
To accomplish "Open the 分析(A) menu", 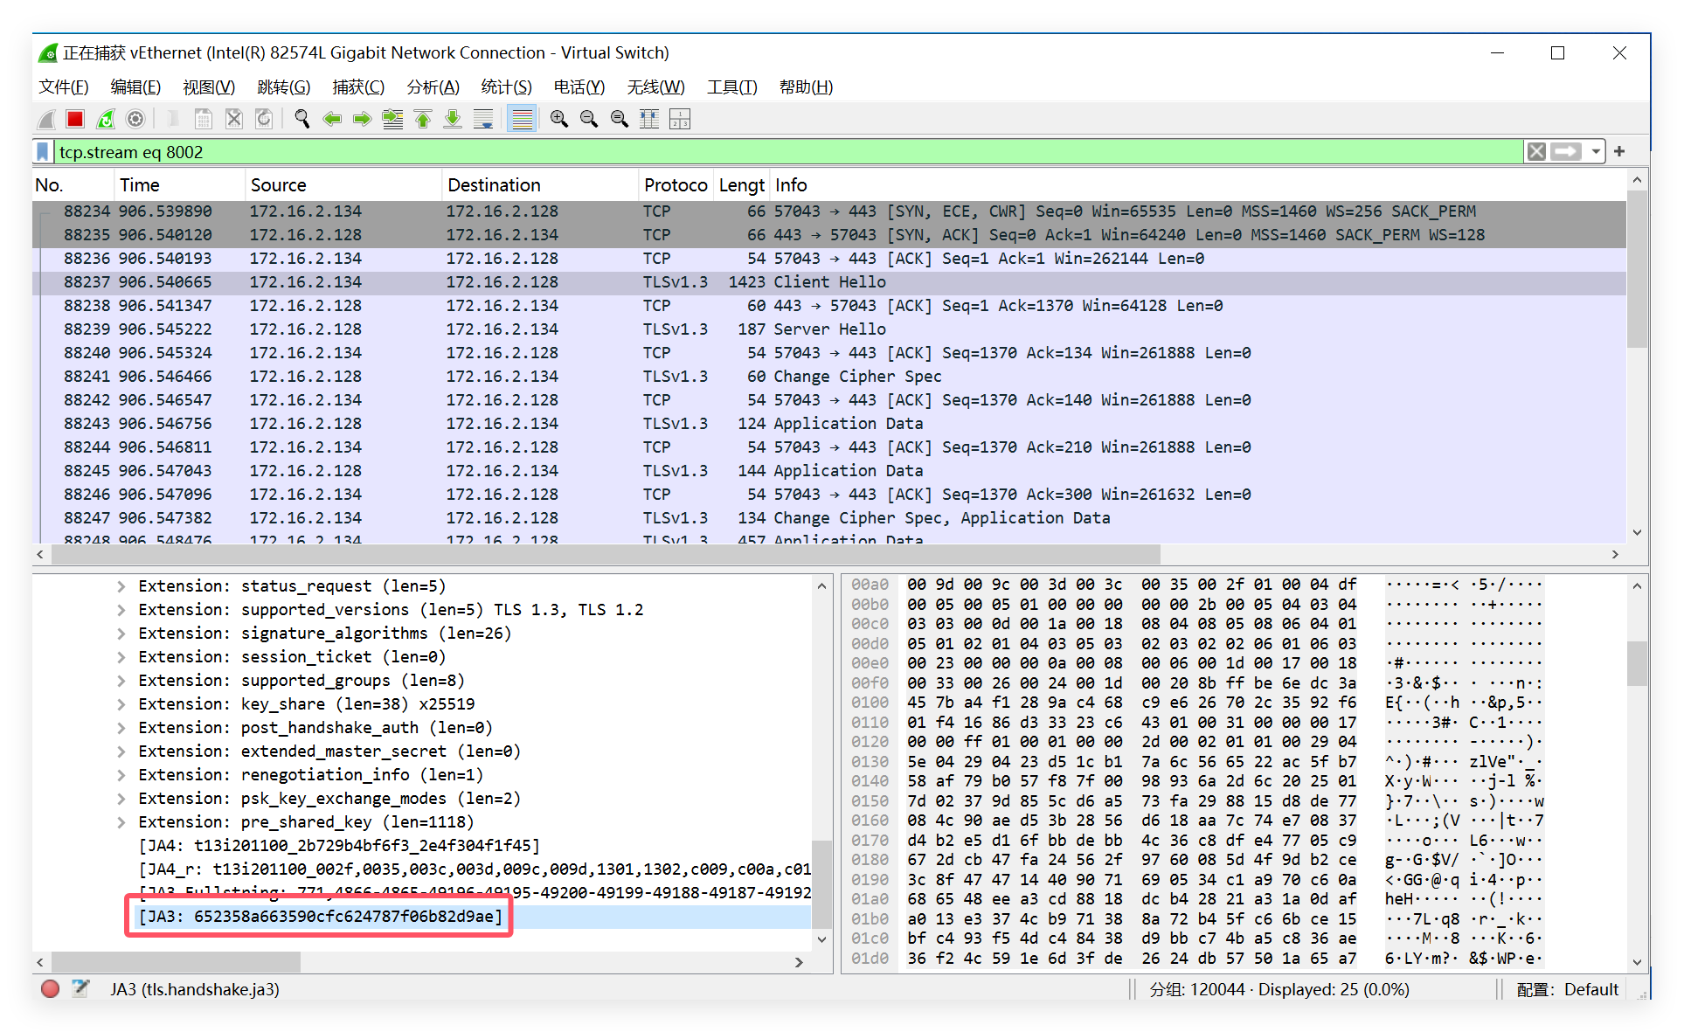I will [x=433, y=87].
